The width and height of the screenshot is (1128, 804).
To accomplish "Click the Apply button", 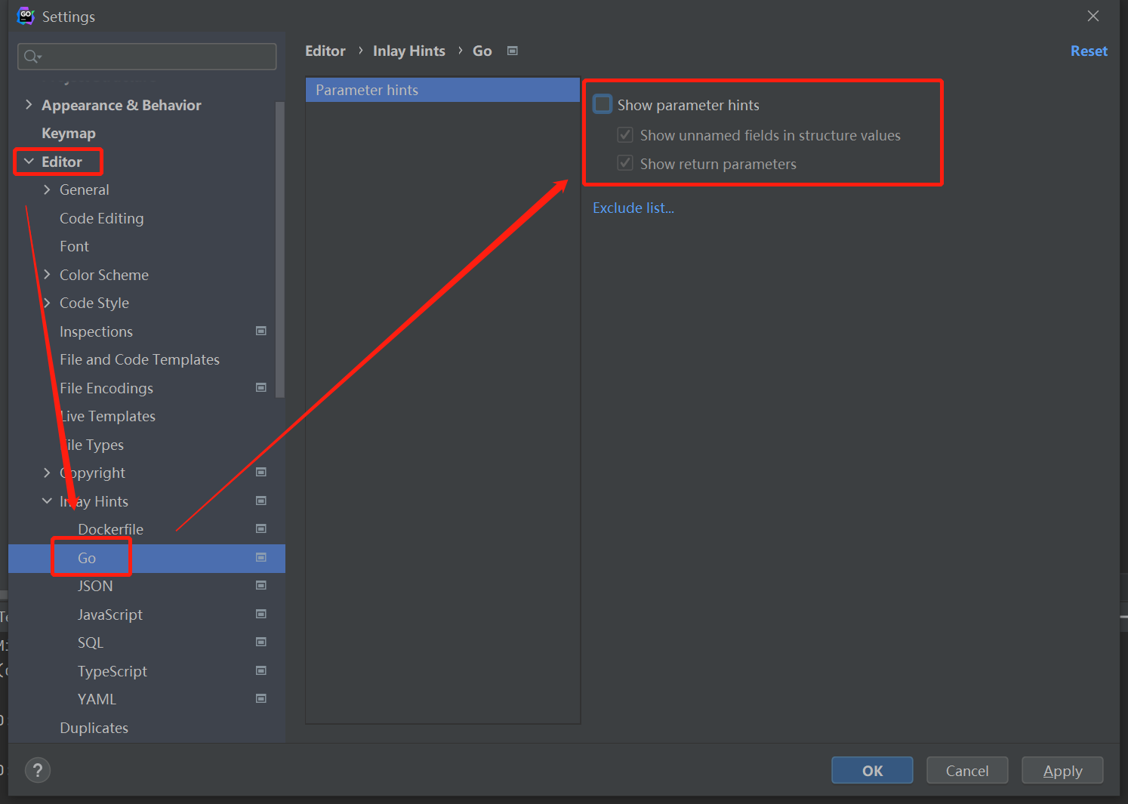I will pos(1062,770).
